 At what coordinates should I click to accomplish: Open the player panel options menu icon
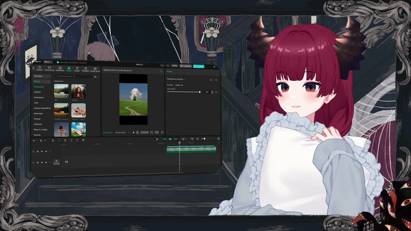pos(161,71)
